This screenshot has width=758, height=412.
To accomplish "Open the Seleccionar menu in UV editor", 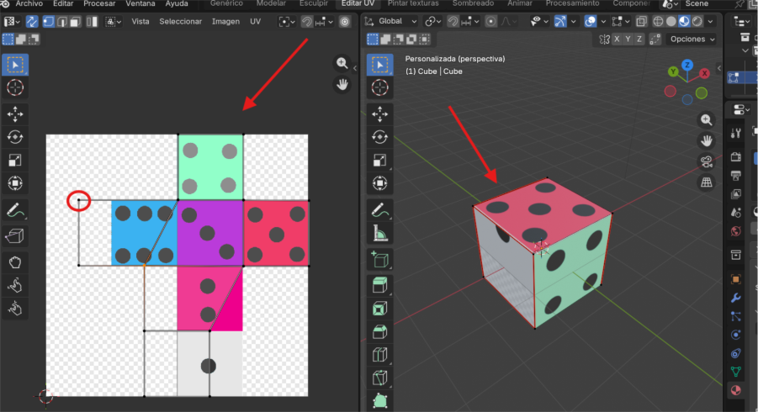I will pos(180,21).
